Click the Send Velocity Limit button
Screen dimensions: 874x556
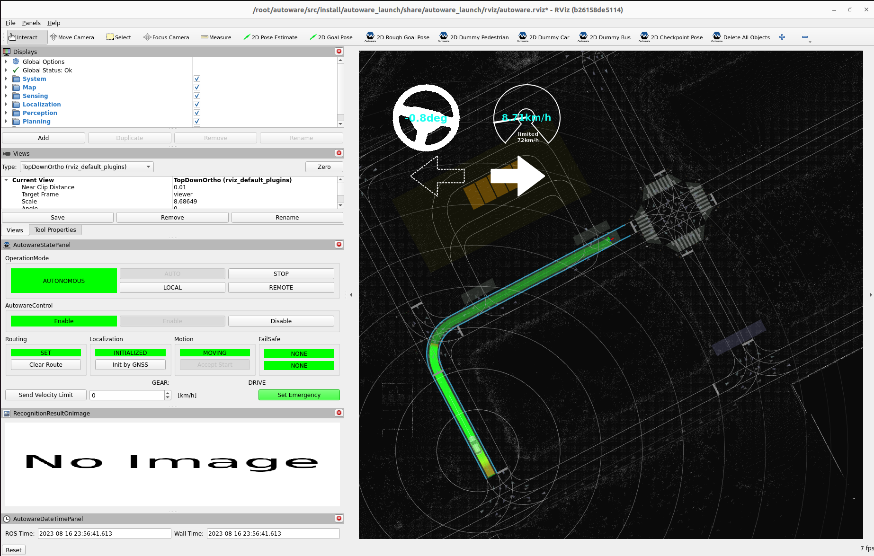(46, 395)
